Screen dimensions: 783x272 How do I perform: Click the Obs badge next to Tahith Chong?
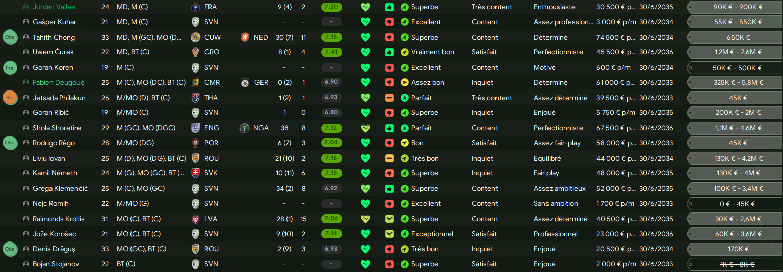[x=10, y=37]
